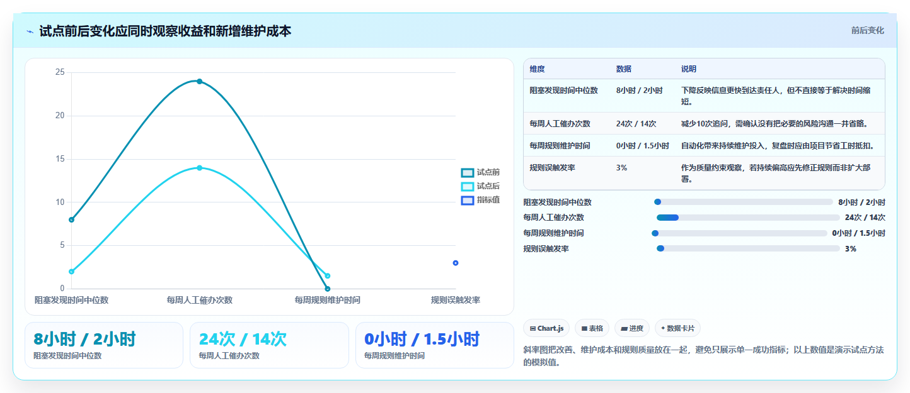Click the description starting 自动化带来持续维护投入
The image size is (910, 393).
tap(778, 146)
